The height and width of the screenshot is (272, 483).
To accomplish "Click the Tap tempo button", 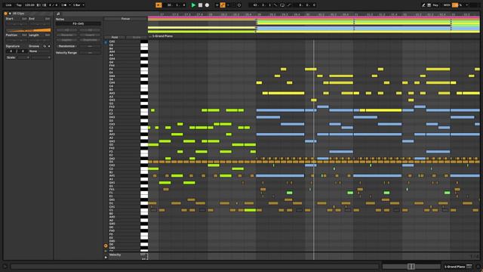I will tap(19, 5).
